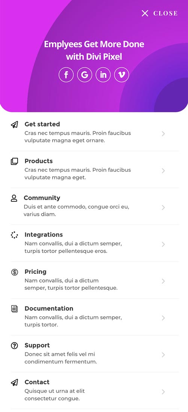The width and height of the screenshot is (188, 412).
Task: Click the document icon beside Documentation
Action: click(x=14, y=309)
